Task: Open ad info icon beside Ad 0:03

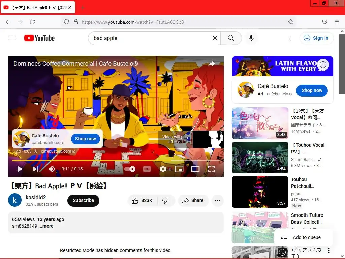Action: coord(35,151)
